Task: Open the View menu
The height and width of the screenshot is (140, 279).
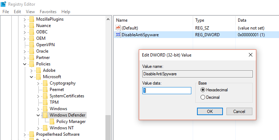Action: [30, 12]
